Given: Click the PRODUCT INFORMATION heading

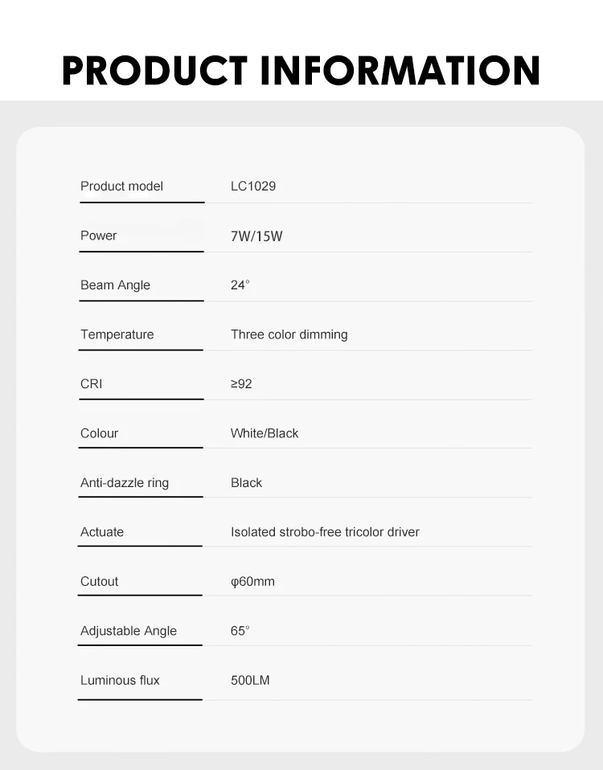Looking at the screenshot, I should click(301, 71).
